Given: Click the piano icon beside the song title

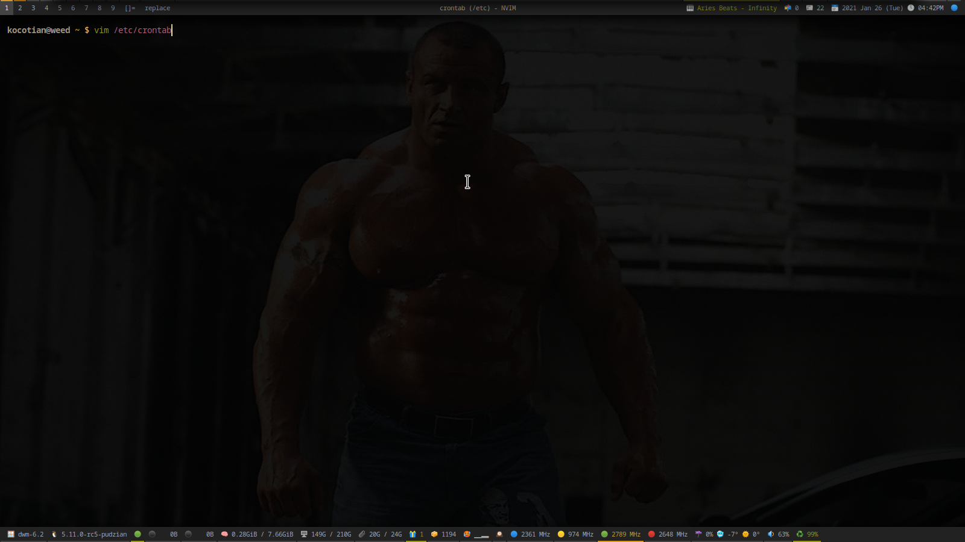Looking at the screenshot, I should (x=690, y=8).
